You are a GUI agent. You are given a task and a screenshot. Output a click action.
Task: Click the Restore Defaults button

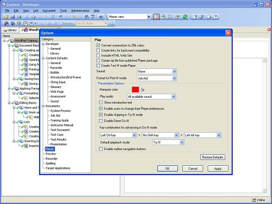pyautogui.click(x=212, y=157)
